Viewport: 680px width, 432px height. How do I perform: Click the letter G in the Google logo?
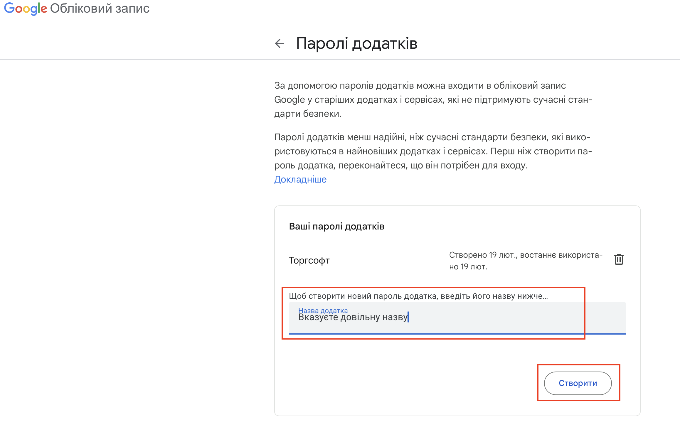click(9, 9)
